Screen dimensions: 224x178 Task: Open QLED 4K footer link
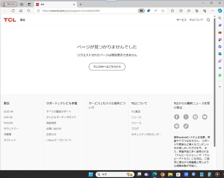click(9, 111)
